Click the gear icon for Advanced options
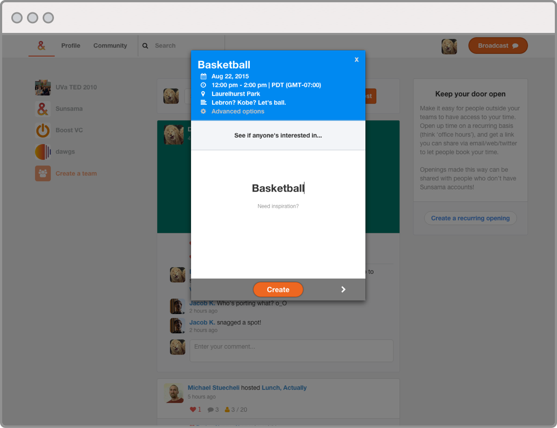 point(203,111)
